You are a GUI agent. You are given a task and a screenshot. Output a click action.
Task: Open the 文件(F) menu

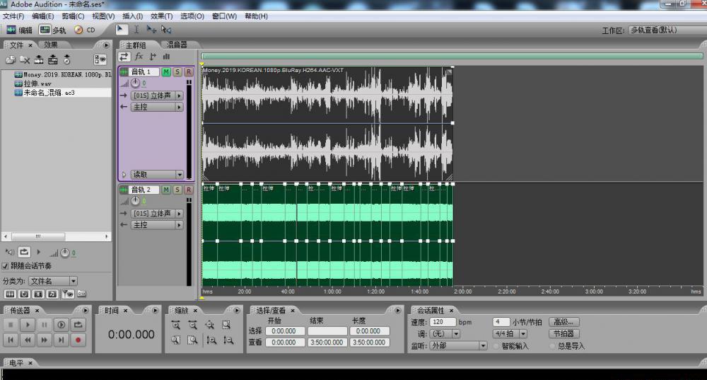pos(13,16)
